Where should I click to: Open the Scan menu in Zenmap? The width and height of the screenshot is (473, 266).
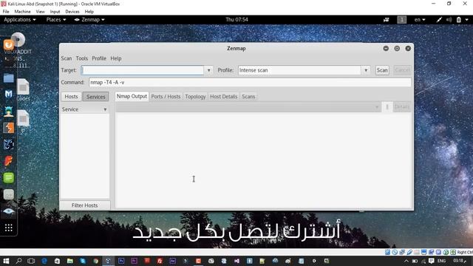click(67, 58)
